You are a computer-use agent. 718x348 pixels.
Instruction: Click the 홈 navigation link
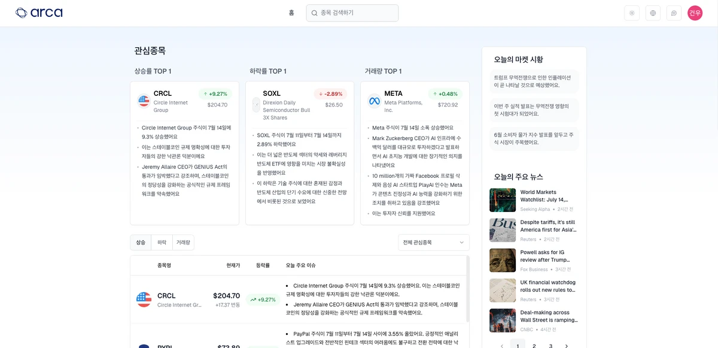click(291, 13)
